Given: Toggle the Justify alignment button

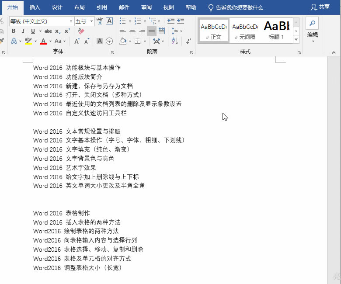Looking at the screenshot, I should pos(151,31).
